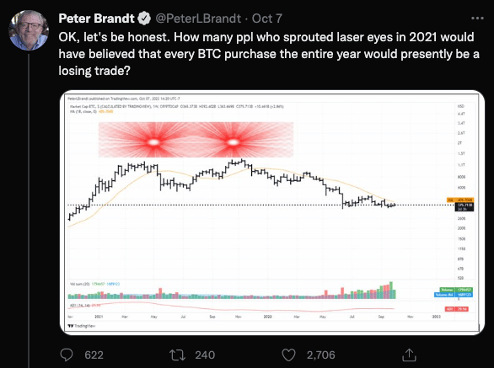Click the Peter Brandt display name
Image resolution: width=494 pixels, height=368 pixels.
click(96, 19)
